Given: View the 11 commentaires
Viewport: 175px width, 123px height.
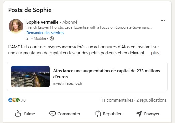Looking at the screenshot, I should pyautogui.click(x=117, y=100).
